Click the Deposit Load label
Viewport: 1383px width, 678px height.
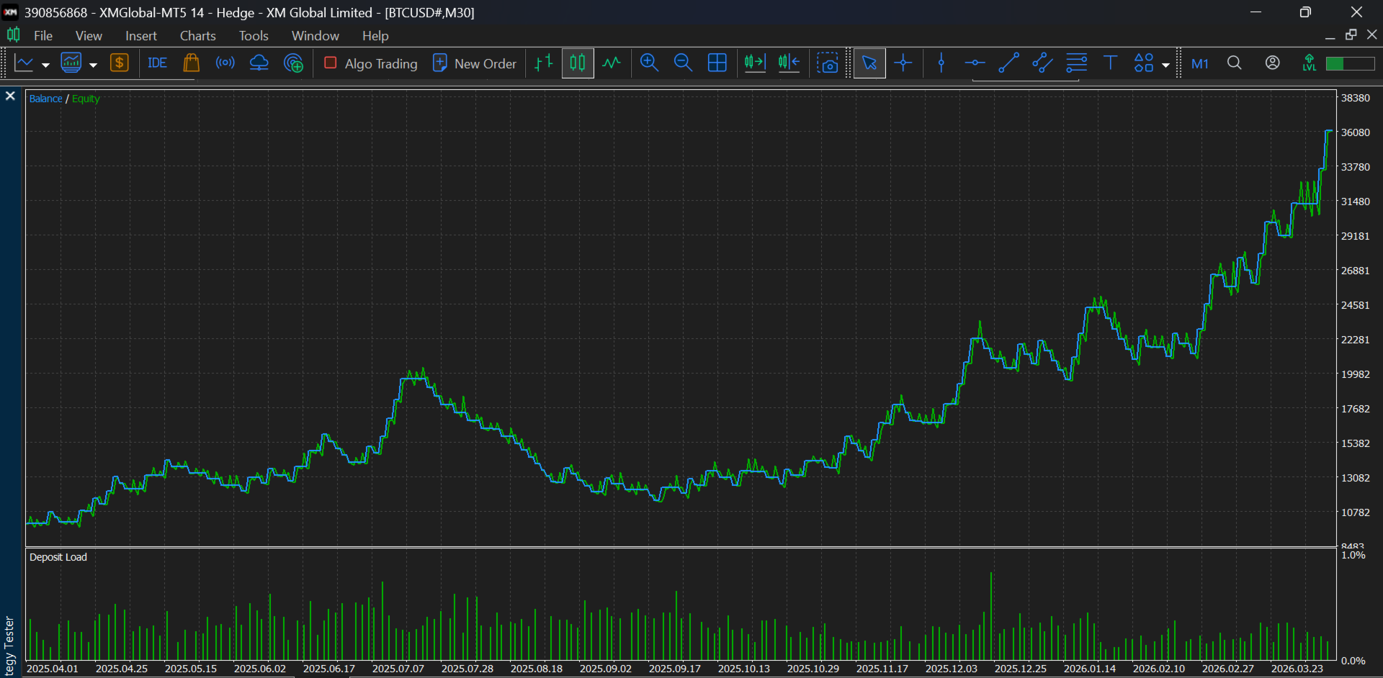click(x=58, y=557)
